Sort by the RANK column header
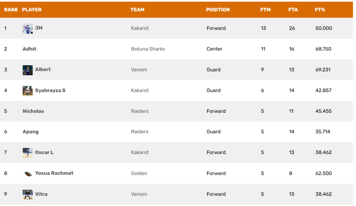356x206 pixels. tap(11, 10)
